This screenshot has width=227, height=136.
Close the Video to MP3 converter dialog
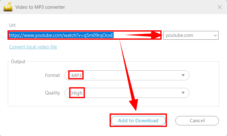[219, 7]
